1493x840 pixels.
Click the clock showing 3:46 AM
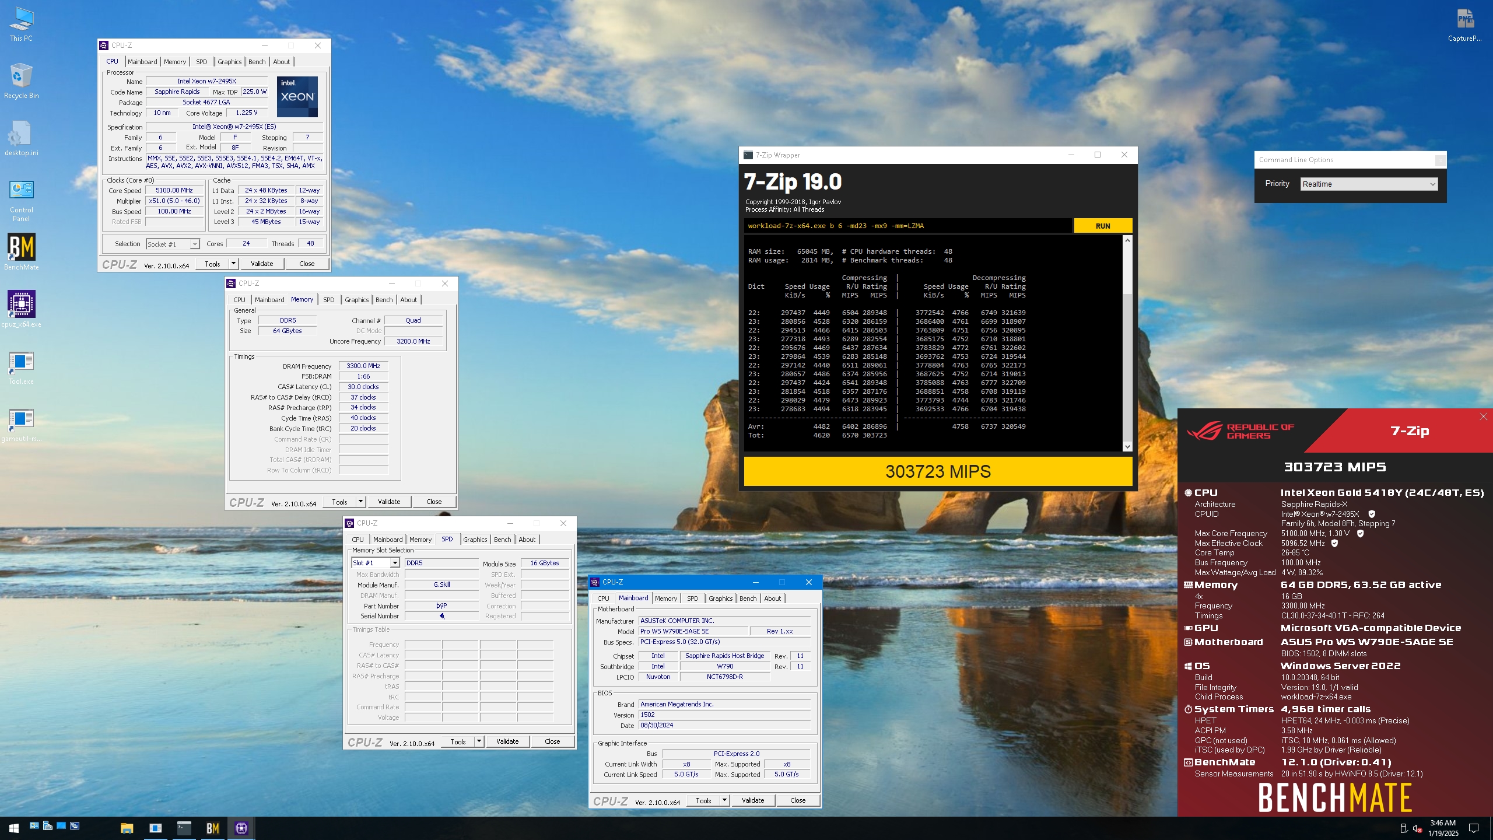(1442, 823)
